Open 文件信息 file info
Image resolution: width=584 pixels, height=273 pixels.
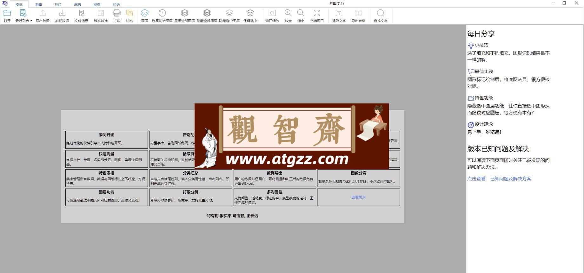[81, 16]
